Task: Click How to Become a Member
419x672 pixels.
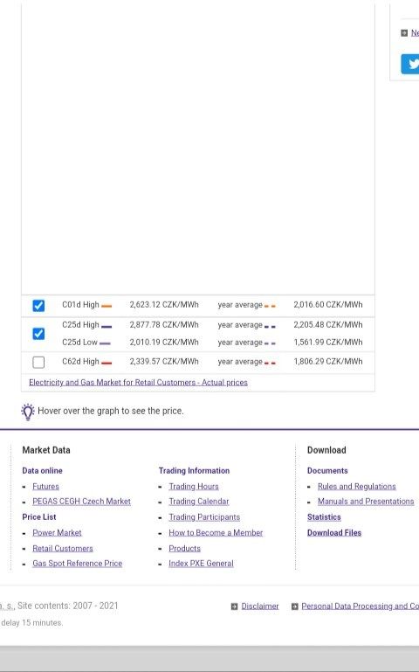Action: [216, 533]
